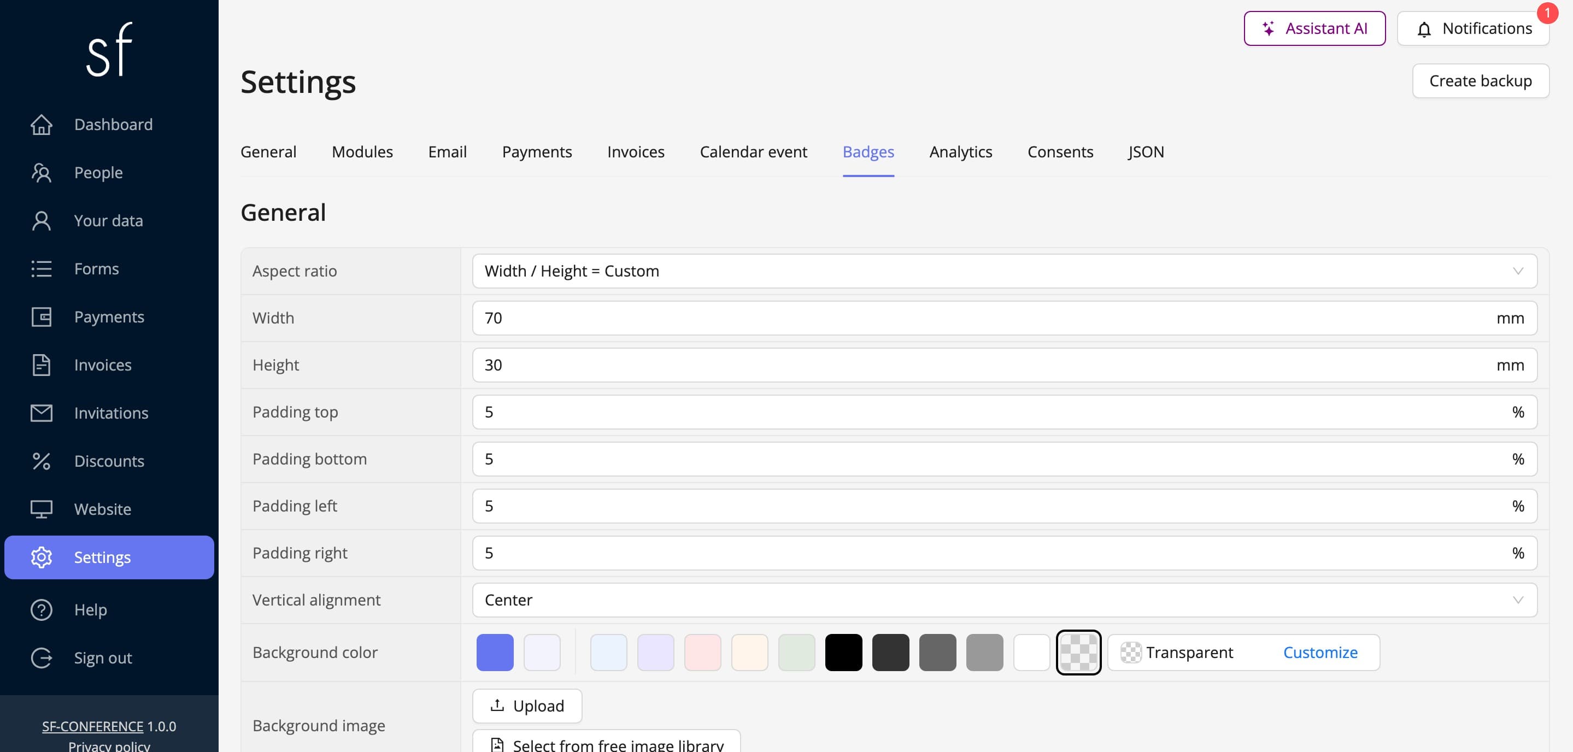The height and width of the screenshot is (752, 1573).
Task: Click the Padding right input field
Action: click(1005, 553)
